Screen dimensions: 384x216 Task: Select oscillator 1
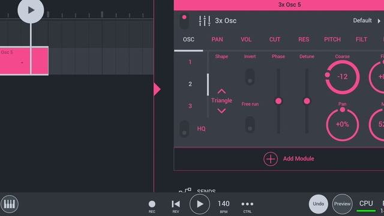pyautogui.click(x=190, y=62)
